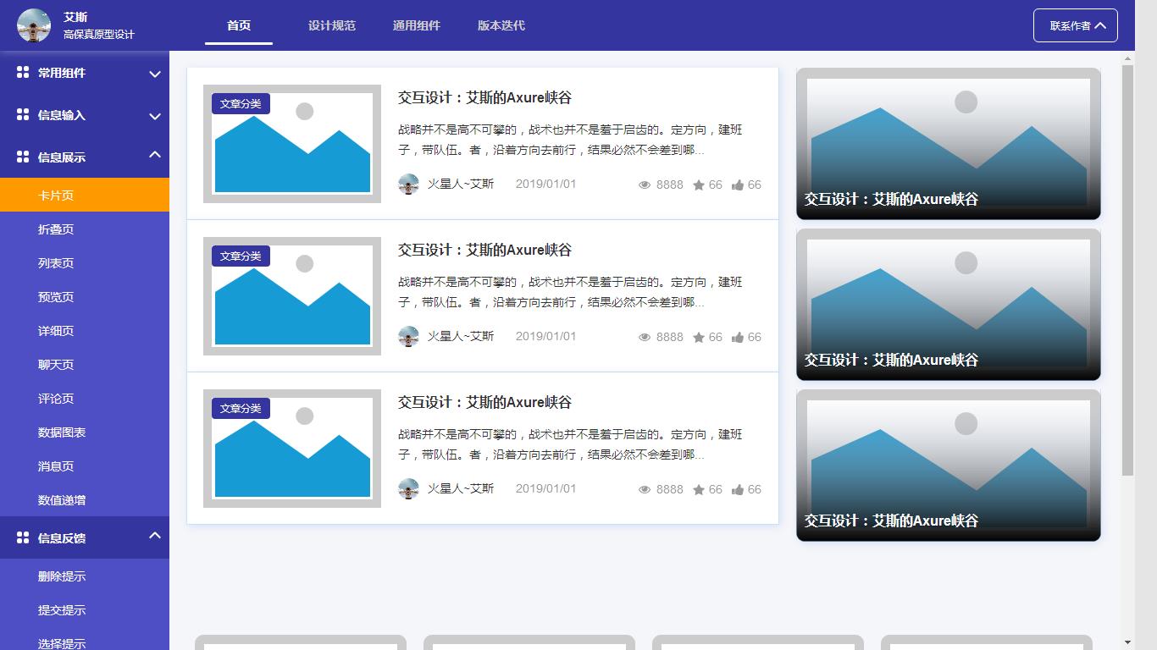Click author avatar in first article card
The width and height of the screenshot is (1157, 650).
(x=408, y=184)
